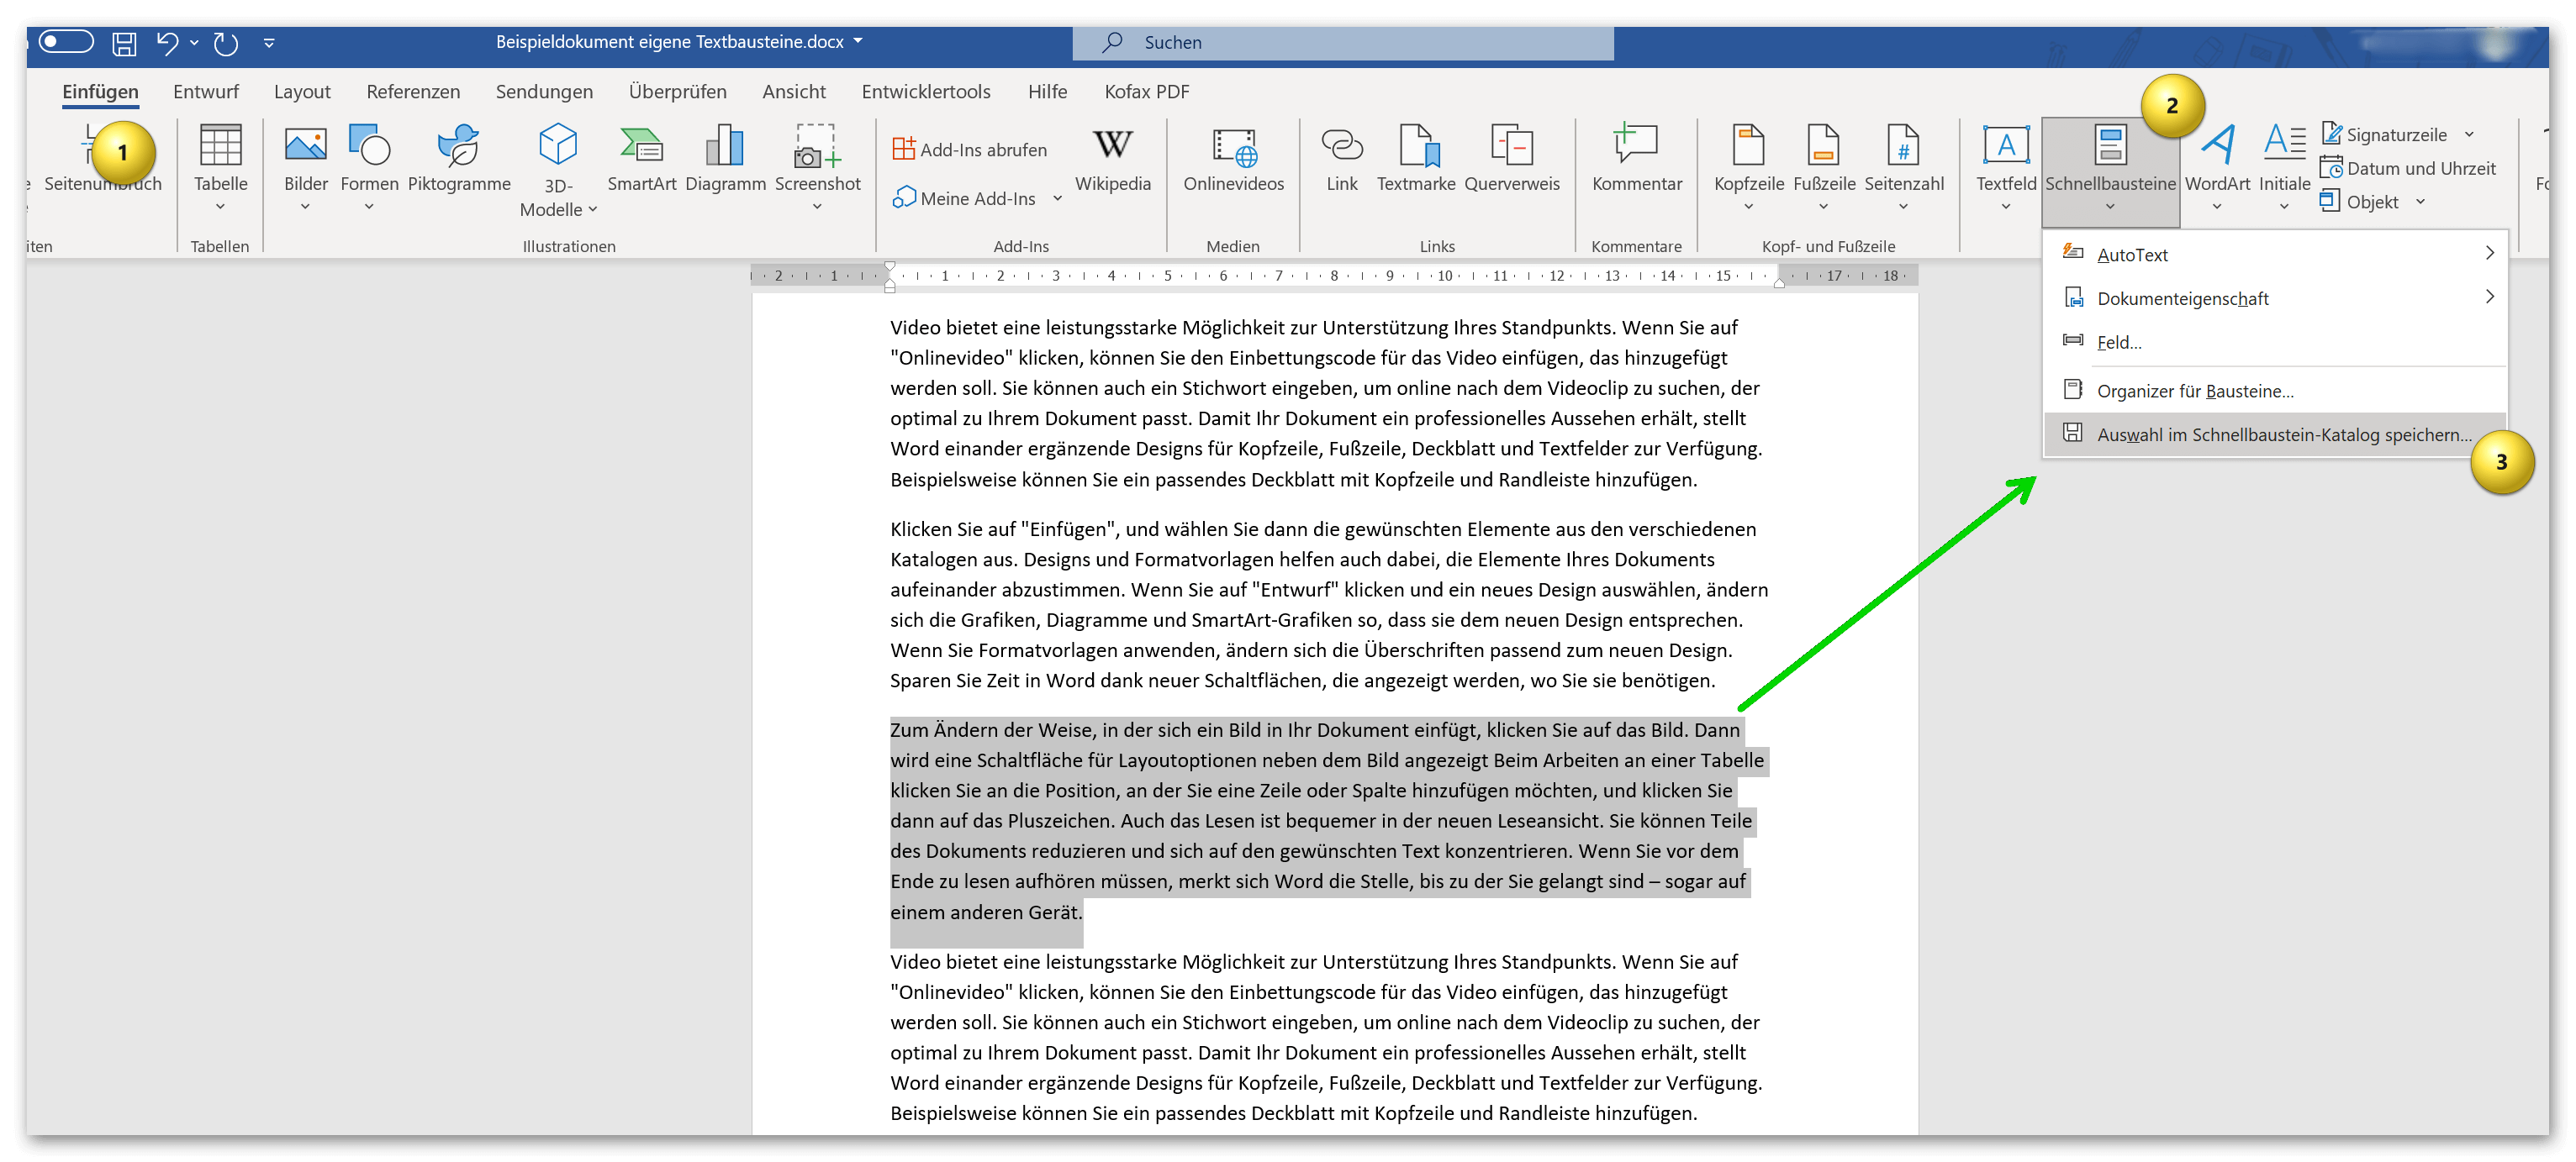Viewport: 2576px width, 1162px height.
Task: Insert WordArt text
Action: [2217, 165]
